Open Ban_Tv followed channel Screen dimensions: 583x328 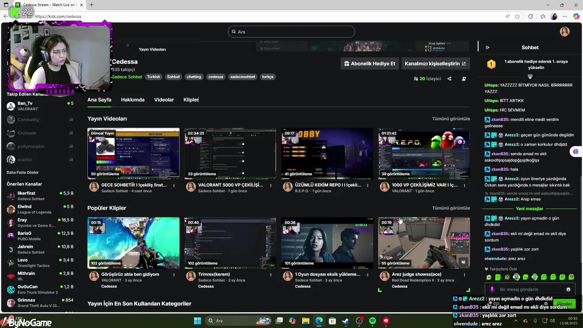pos(40,106)
